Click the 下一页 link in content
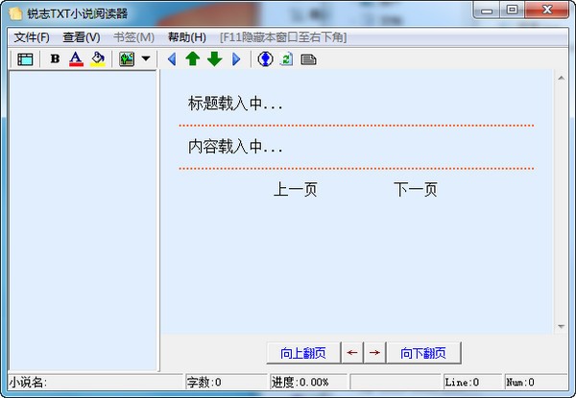This screenshot has width=576, height=398. tap(415, 190)
